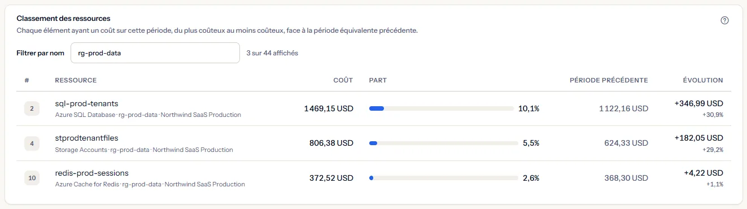Sort by PÉRIODE PRÉCÉDENTE column header
Image resolution: width=747 pixels, height=209 pixels.
tap(609, 80)
